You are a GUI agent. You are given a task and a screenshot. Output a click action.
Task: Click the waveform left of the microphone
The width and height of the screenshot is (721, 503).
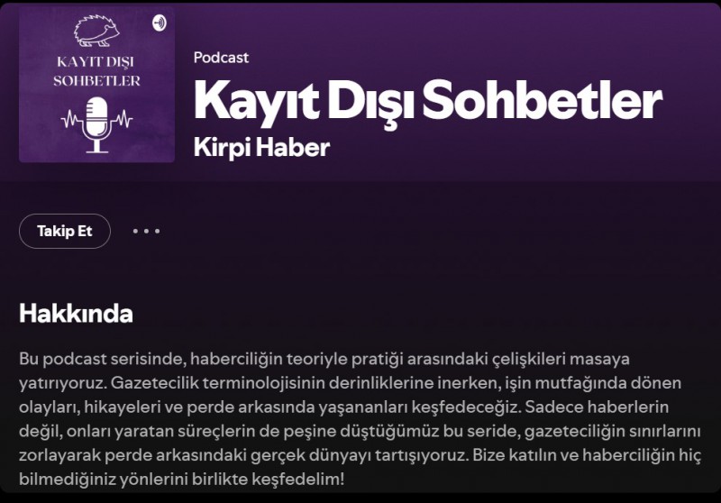71,120
